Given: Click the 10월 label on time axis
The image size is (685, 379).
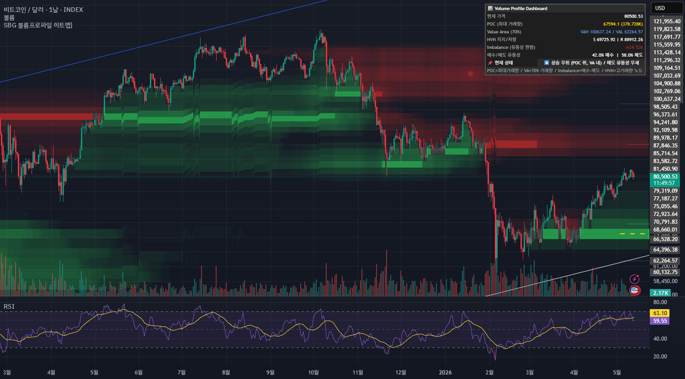Looking at the screenshot, I should pos(313,372).
